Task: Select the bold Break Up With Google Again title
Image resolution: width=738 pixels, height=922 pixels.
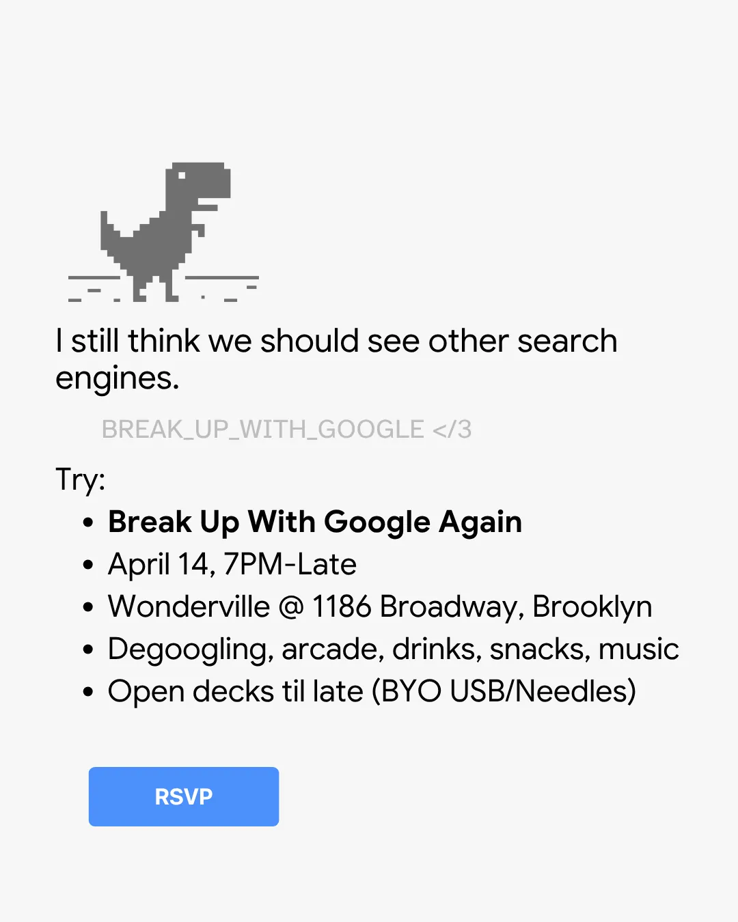Action: point(315,522)
